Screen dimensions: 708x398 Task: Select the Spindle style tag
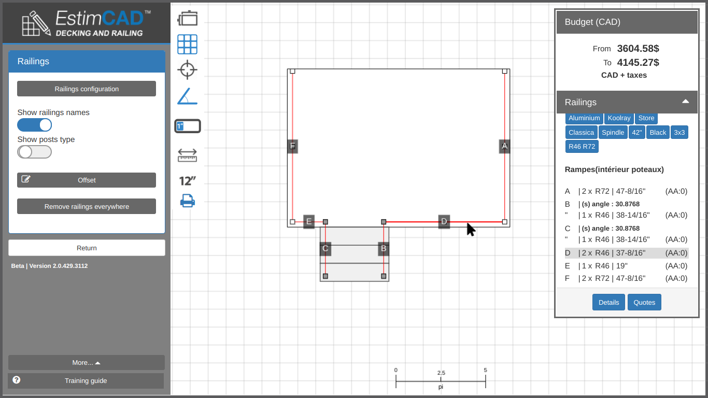(613, 133)
